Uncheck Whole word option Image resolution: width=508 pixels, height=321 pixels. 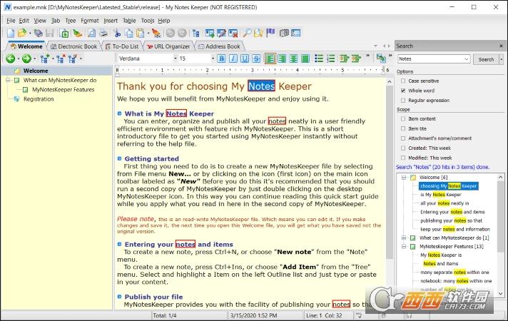coord(403,91)
